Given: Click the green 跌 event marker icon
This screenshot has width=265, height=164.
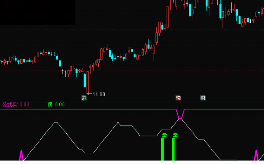Looking at the screenshot, I should (84, 98).
